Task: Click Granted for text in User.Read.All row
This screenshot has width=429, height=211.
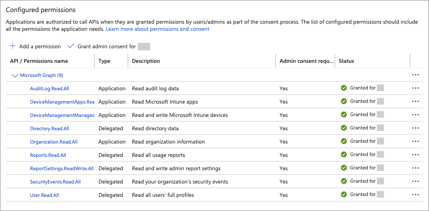Action: 363,194
